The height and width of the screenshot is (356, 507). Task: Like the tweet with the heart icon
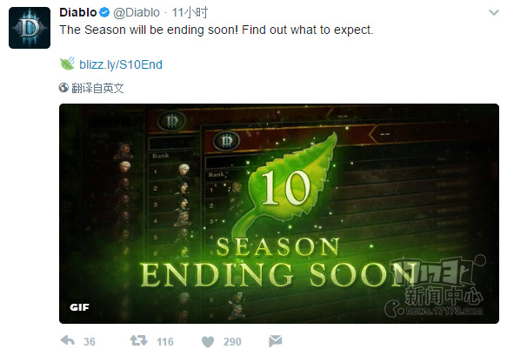tap(208, 342)
